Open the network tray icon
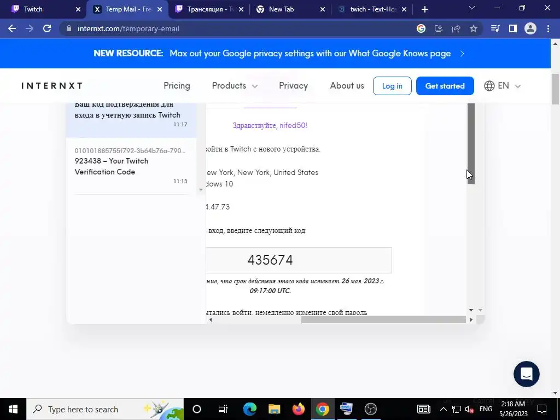Image resolution: width=560 pixels, height=420 pixels. (x=457, y=409)
